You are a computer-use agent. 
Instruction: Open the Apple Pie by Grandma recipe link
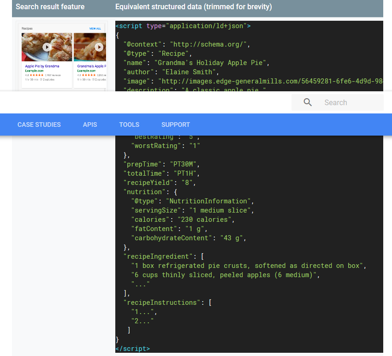click(x=42, y=66)
